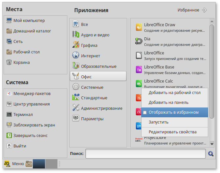Click the LibreOffice Base icon

click(x=139, y=69)
